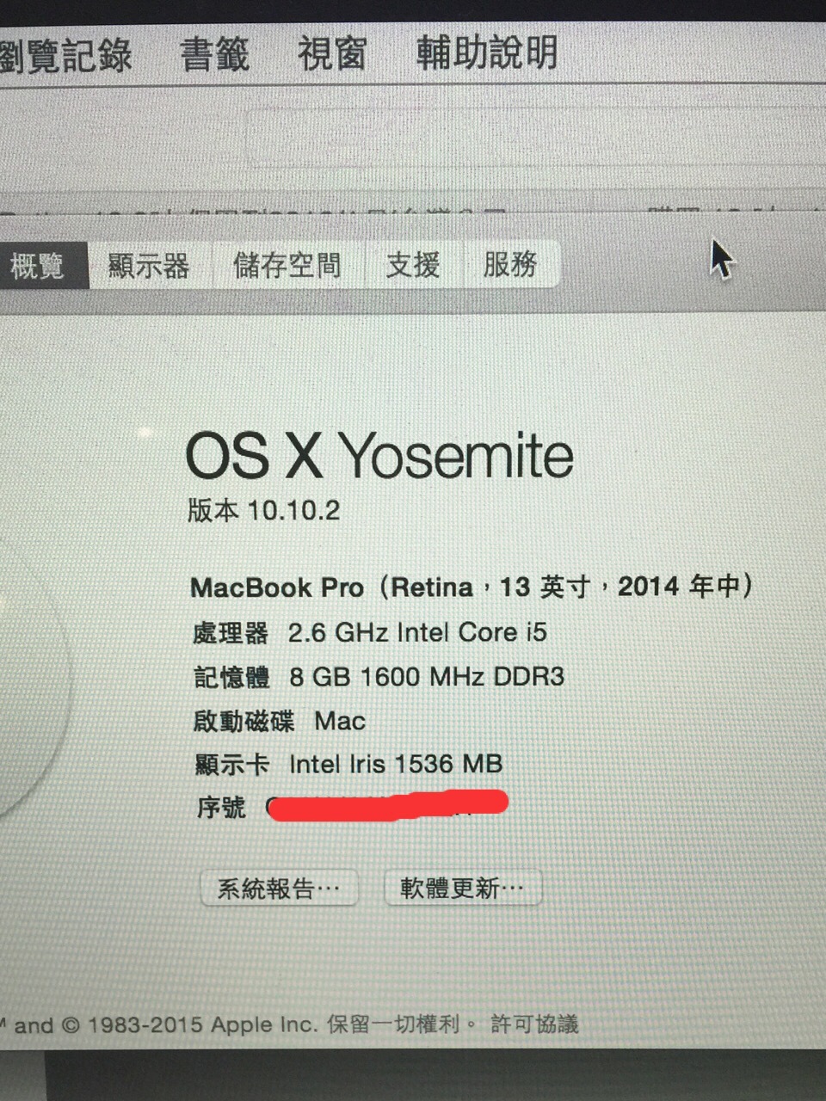
Task: Click the MacBook Pro Retina model line
Action: coord(472,587)
